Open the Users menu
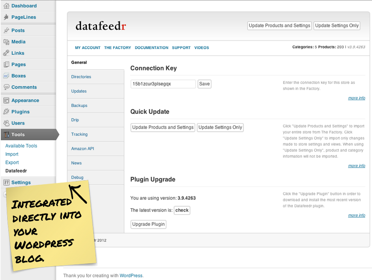Image resolution: width=372 pixels, height=280 pixels. coord(18,123)
